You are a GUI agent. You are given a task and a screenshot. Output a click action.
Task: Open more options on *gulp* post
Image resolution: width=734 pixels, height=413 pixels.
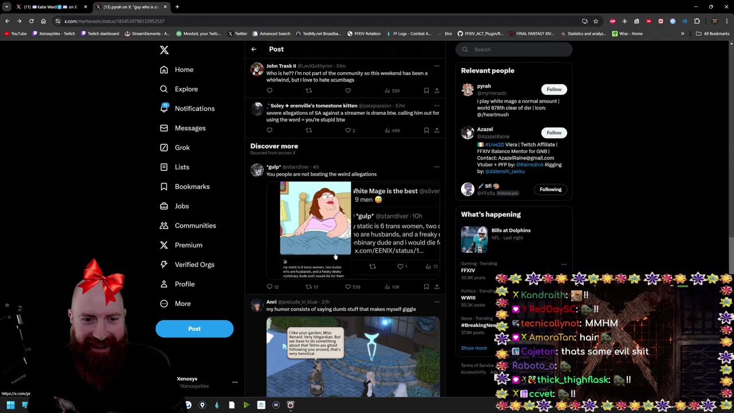[436, 167]
